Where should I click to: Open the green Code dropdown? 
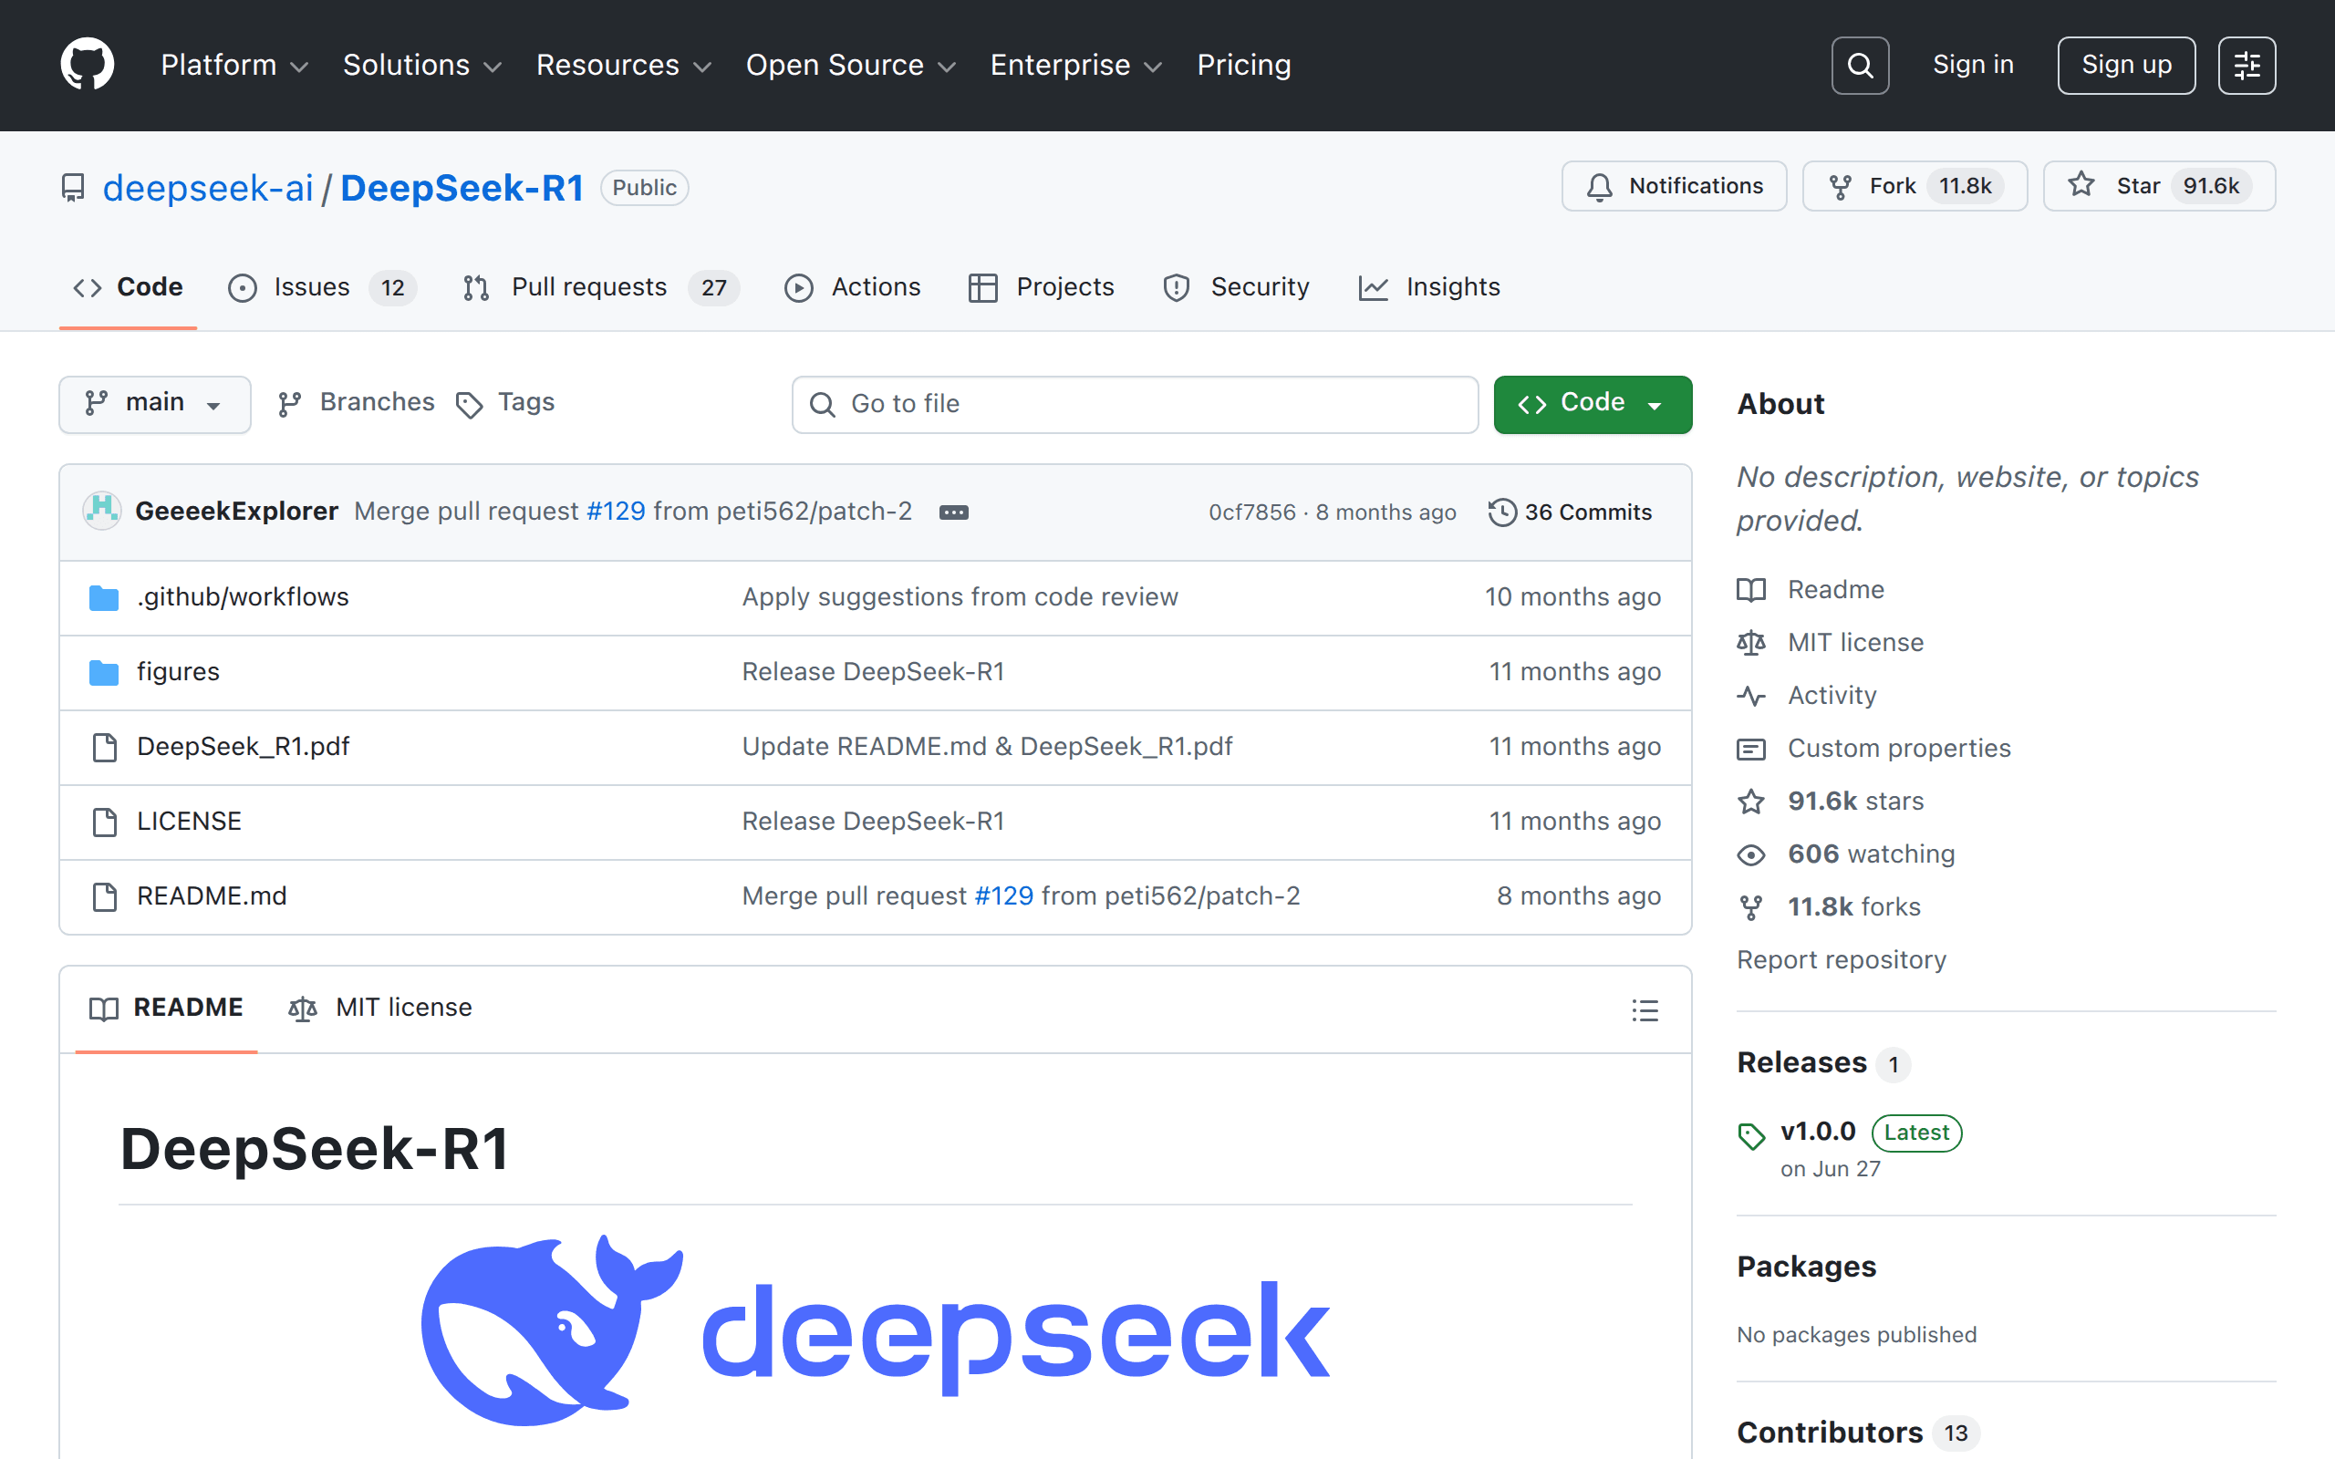(1591, 403)
